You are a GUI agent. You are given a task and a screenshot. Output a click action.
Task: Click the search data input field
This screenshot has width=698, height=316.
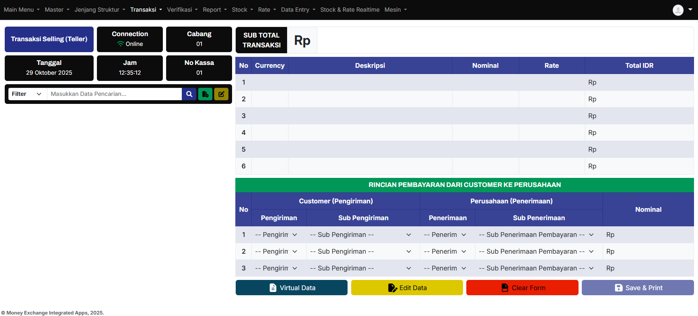pos(114,94)
